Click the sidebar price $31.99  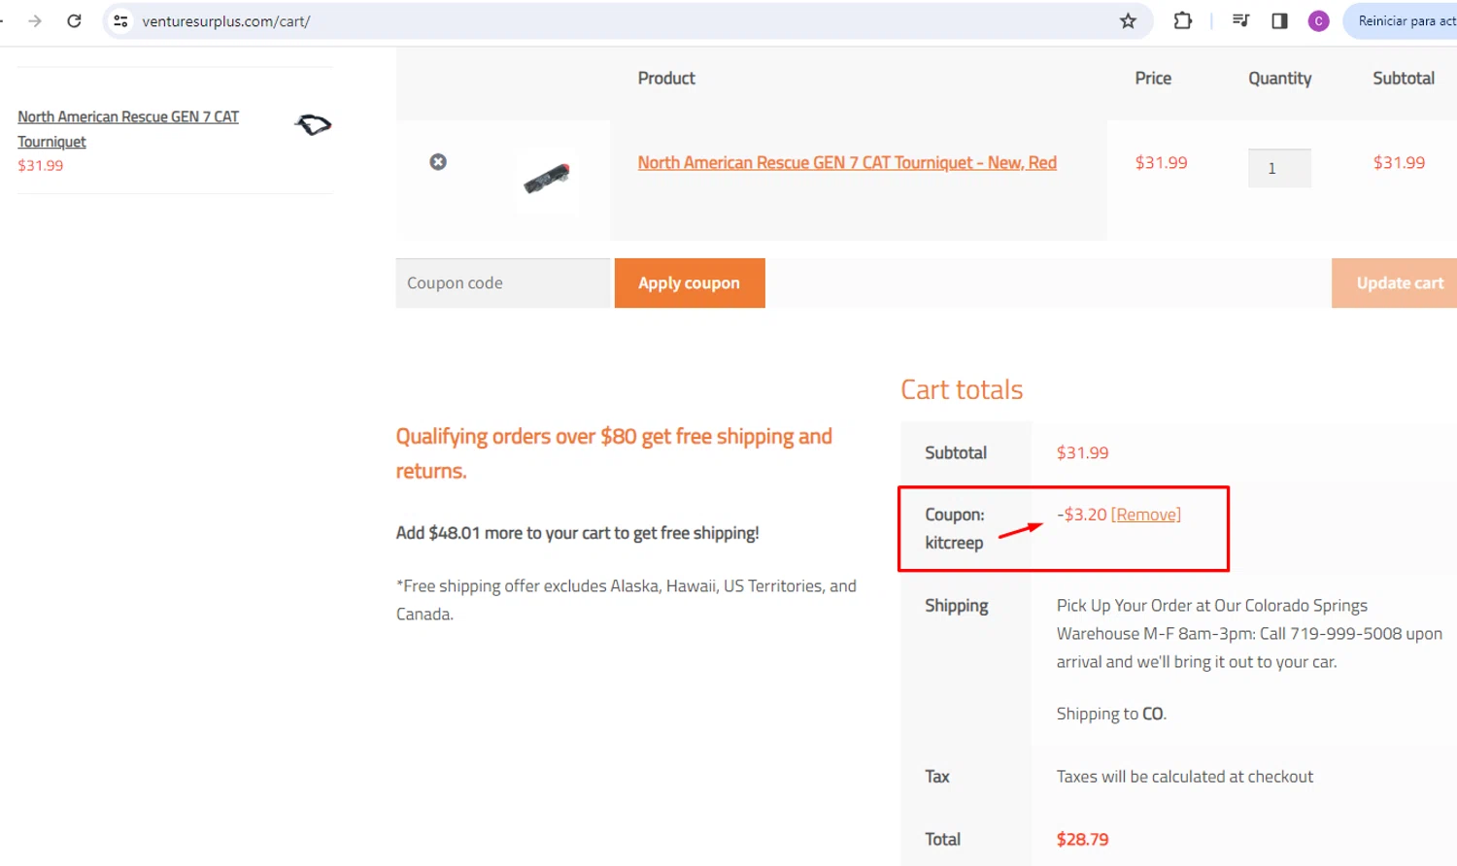click(40, 166)
